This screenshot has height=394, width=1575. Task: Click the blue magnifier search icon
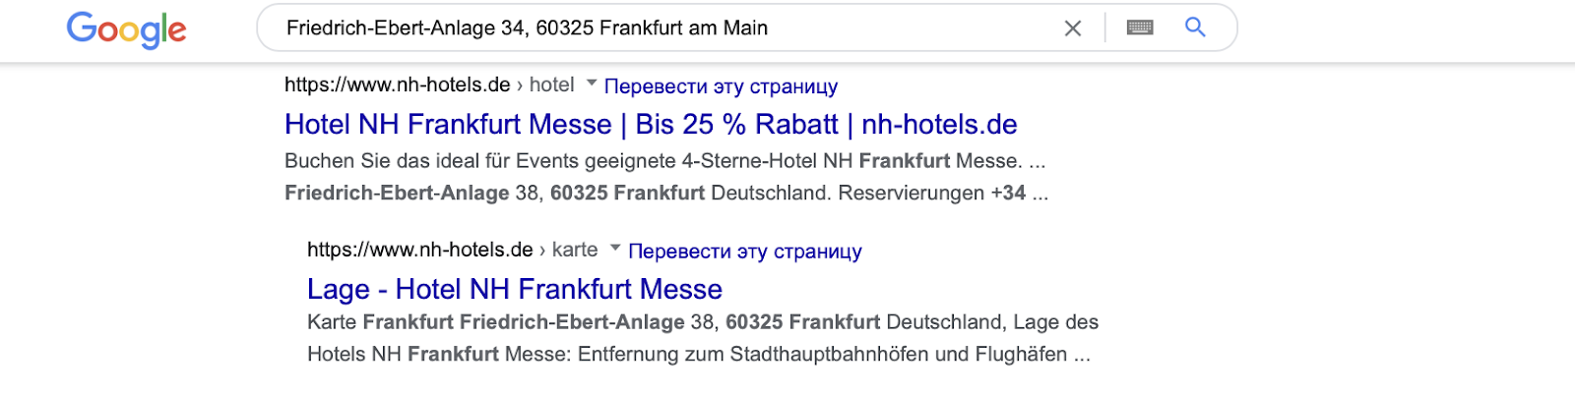pos(1195,28)
